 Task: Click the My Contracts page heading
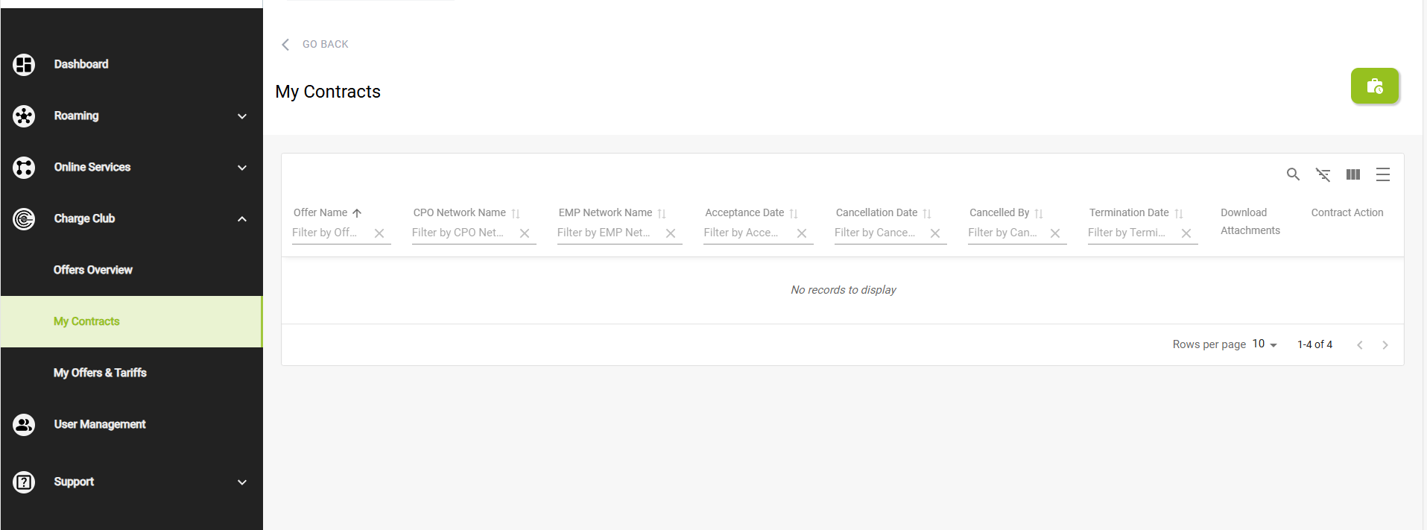coord(328,92)
